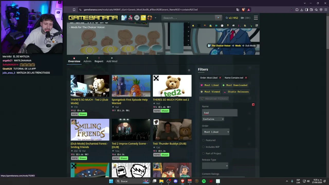The height and width of the screenshot is (185, 329).
Task: Open the hamburger main menu in GameBanana header
Action: point(256,18)
